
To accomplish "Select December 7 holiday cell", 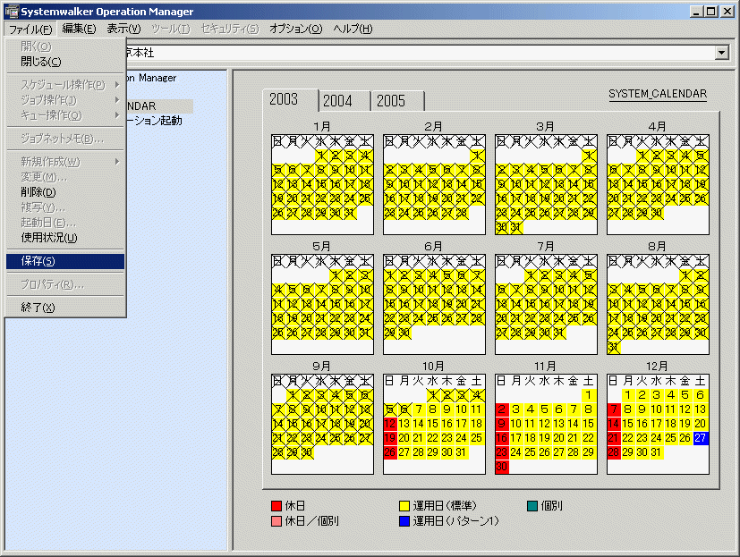I will (614, 409).
